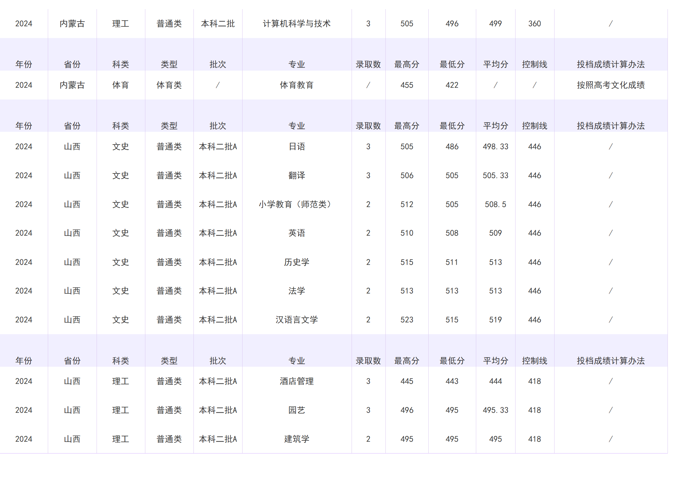Click highest score 496 for 园艺
This screenshot has height=483, width=684.
click(x=407, y=410)
